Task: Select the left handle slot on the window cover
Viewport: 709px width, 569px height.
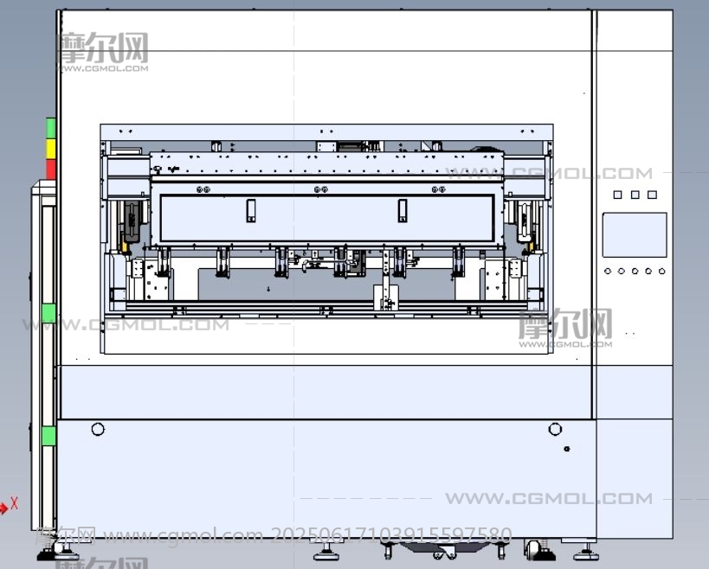Action: 251,210
